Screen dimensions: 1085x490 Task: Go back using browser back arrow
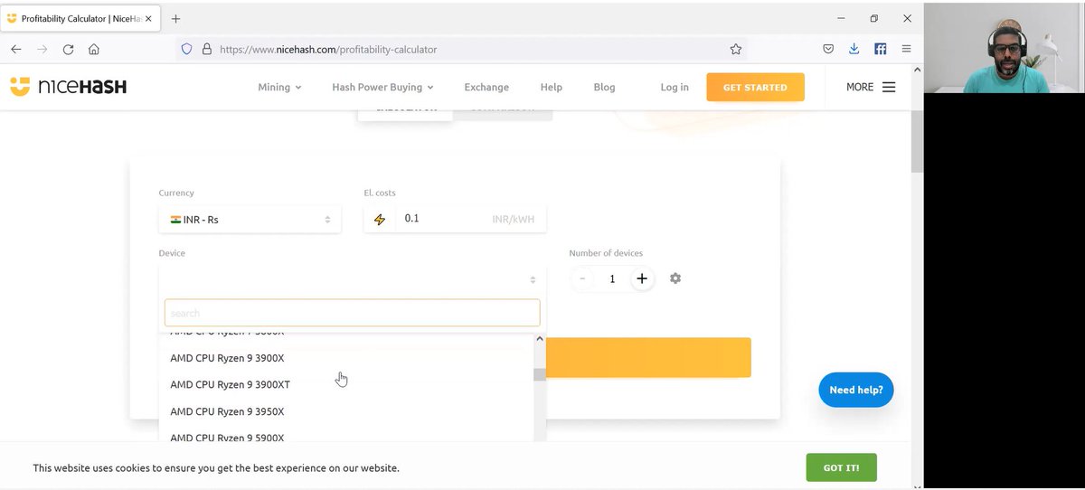(16, 49)
